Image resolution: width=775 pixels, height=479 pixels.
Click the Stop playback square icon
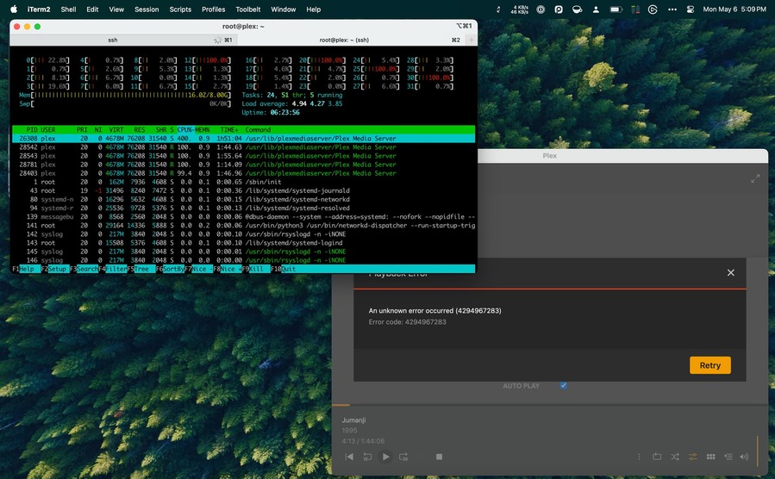point(439,457)
